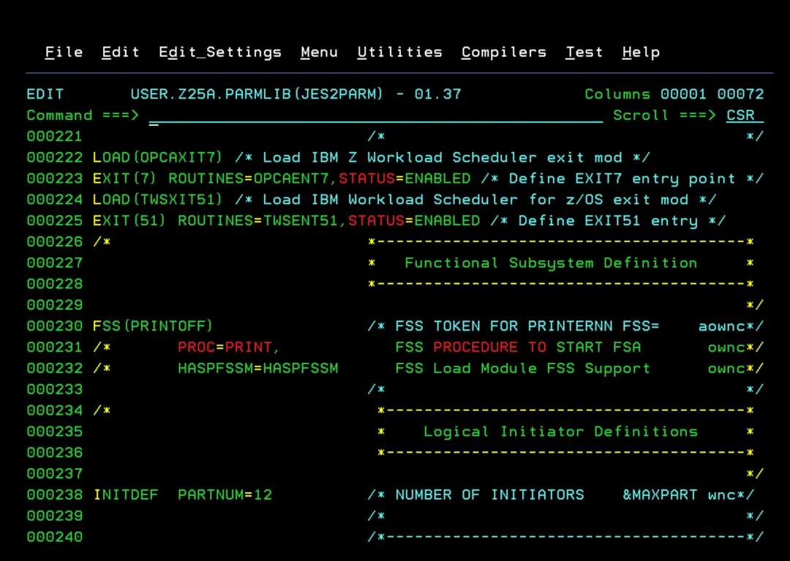The height and width of the screenshot is (561, 790).
Task: Click the 'Logical Initiator Definitions' heading
Action: tap(561, 432)
